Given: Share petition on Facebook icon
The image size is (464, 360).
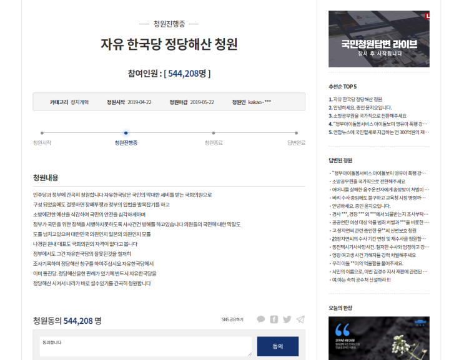Looking at the screenshot, I should click(x=274, y=319).
